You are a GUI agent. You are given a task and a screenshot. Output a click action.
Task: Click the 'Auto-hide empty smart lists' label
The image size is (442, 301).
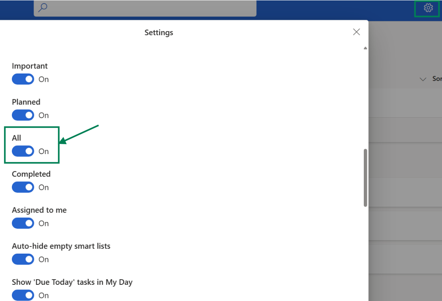(61, 246)
